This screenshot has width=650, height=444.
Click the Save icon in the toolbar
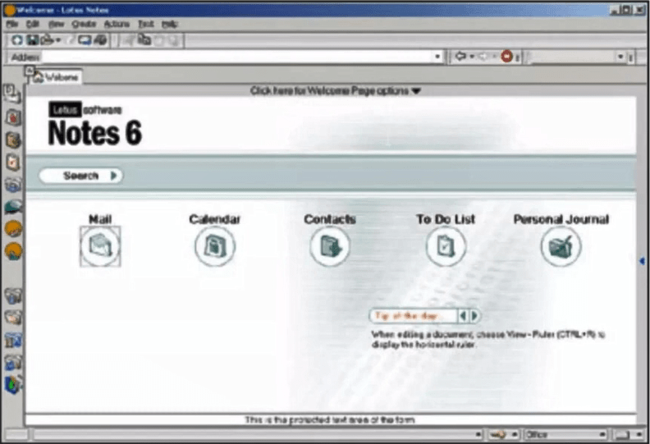(32, 40)
